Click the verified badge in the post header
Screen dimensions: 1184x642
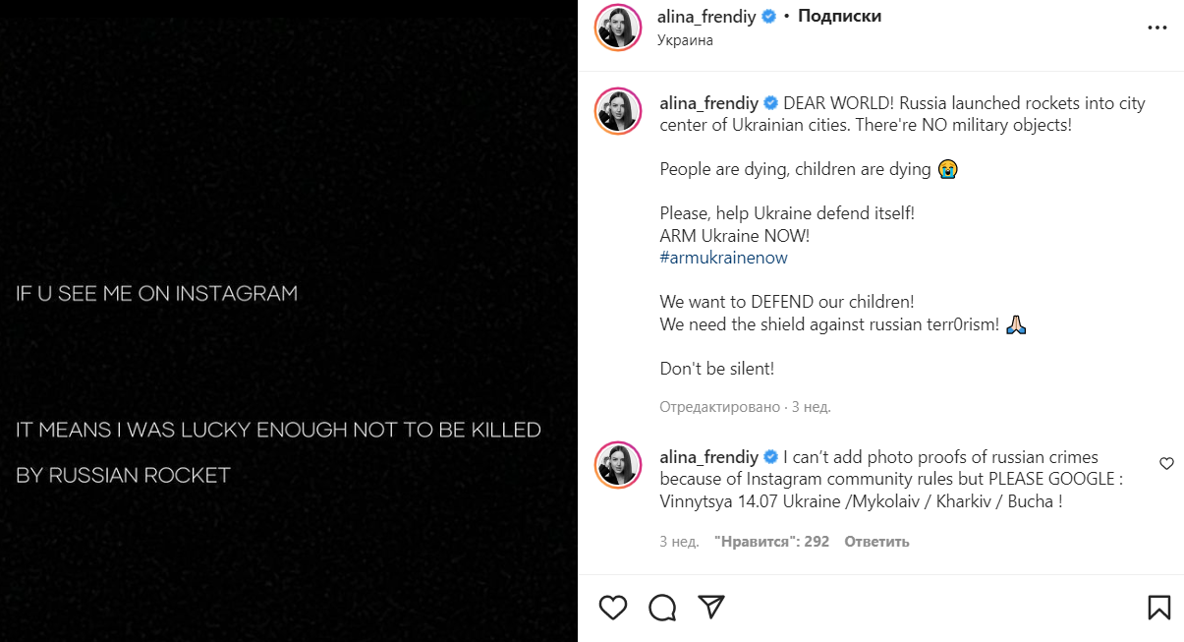tap(769, 17)
